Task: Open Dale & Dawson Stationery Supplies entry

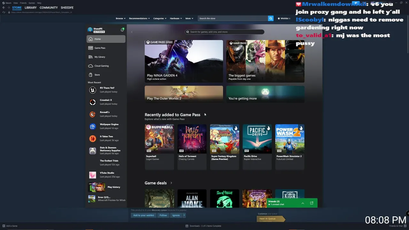Action: (x=106, y=151)
